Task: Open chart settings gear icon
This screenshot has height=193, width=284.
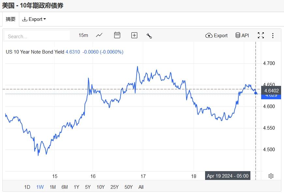Action: coord(271,176)
